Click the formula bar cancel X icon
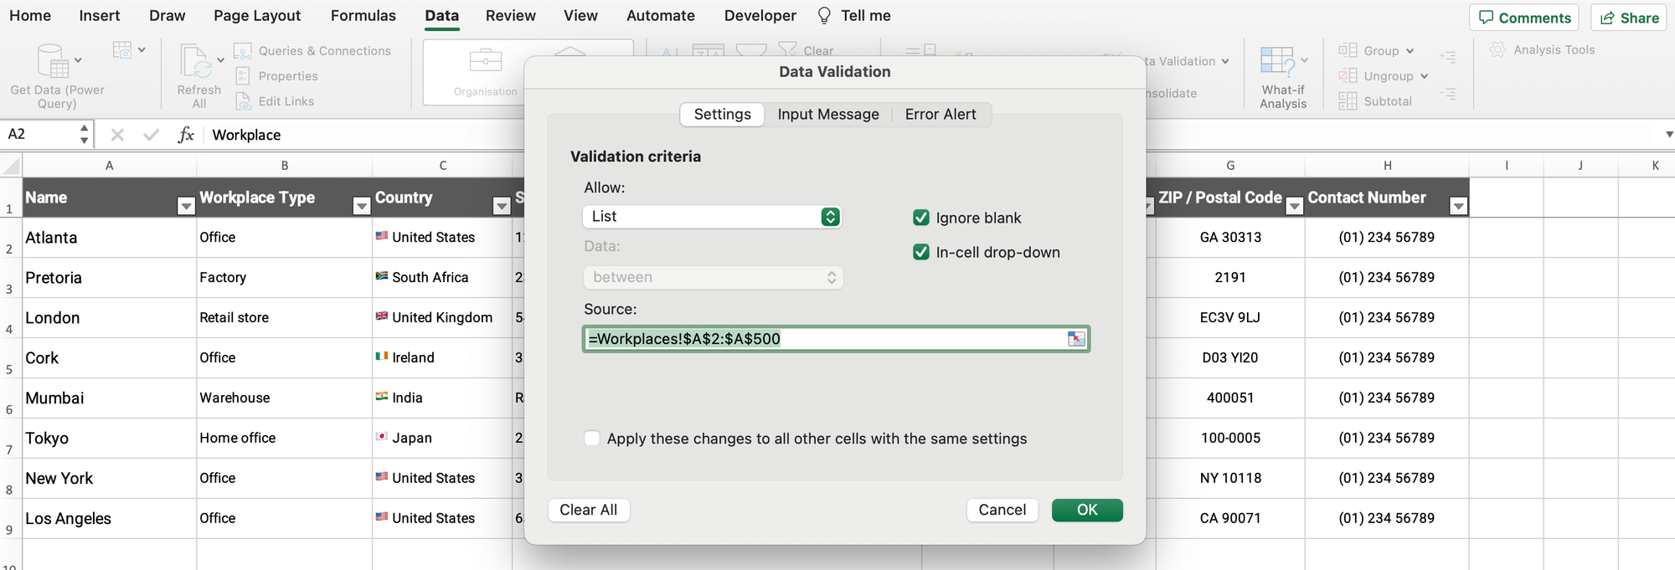This screenshot has width=1675, height=570. 117,135
